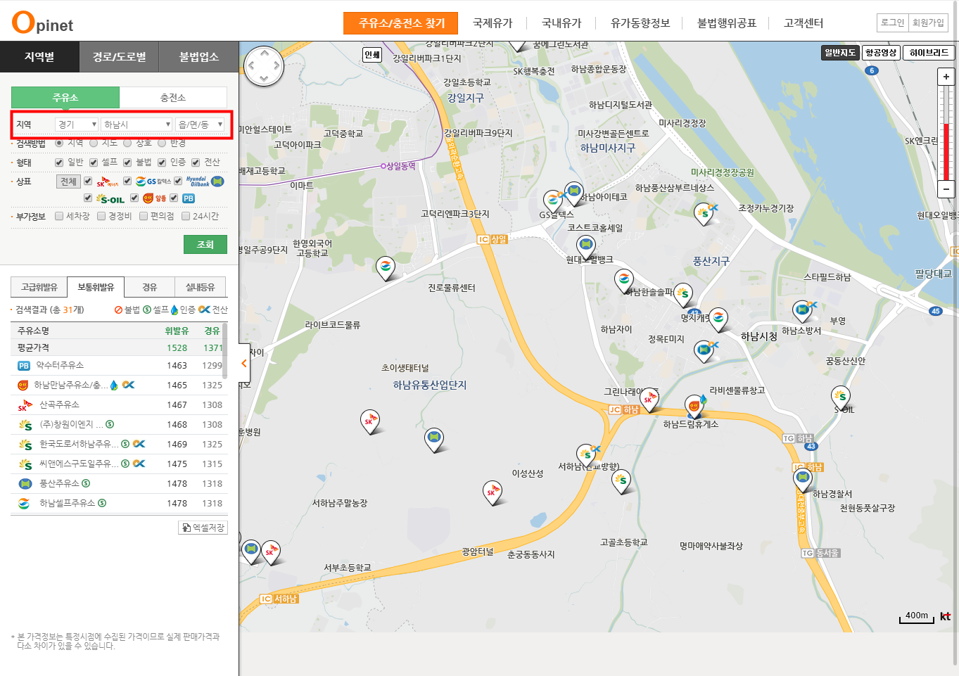Click marker right of 정목디지 label
The width and height of the screenshot is (959, 676).
(x=704, y=351)
